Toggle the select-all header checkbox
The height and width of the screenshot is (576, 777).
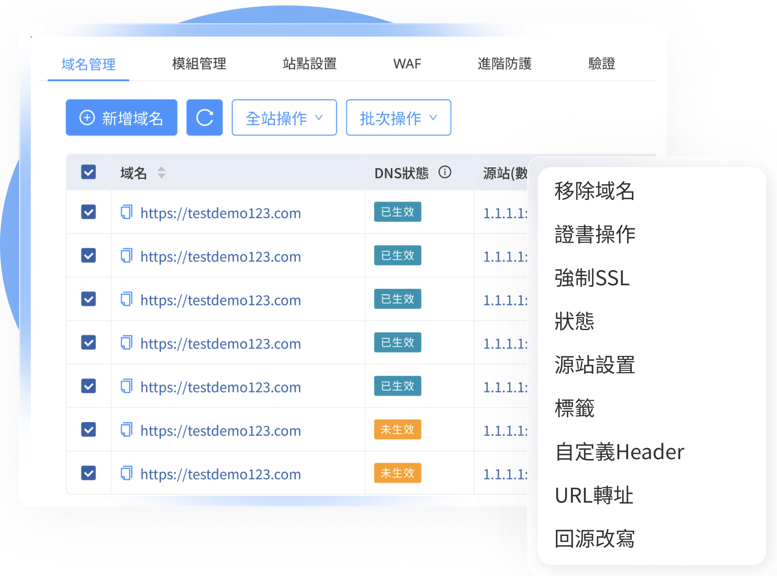89,172
